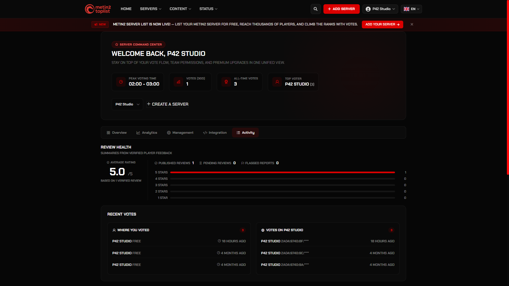
Task: Click the Pending Reviews hourglass icon
Action: coord(201,163)
